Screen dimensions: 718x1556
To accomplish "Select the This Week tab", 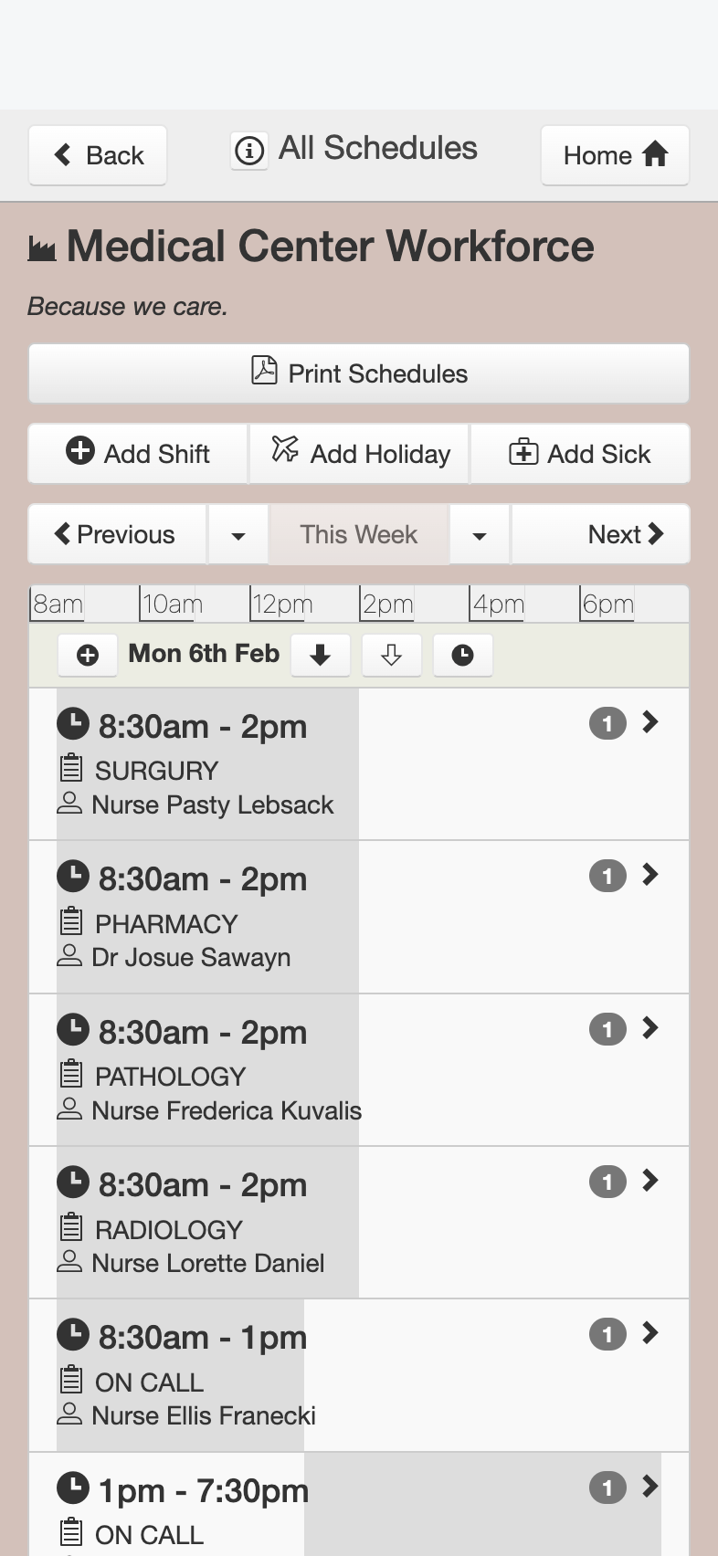I will click(x=359, y=535).
